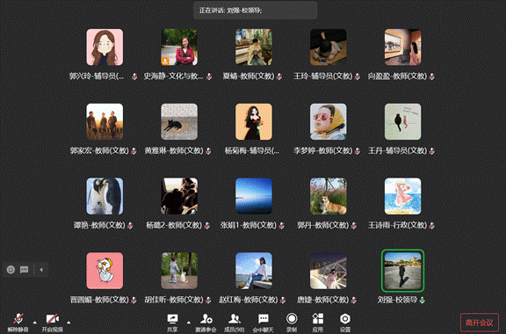Open the in-meeting chat icon
The height and width of the screenshot is (334, 506).
(x=263, y=323)
